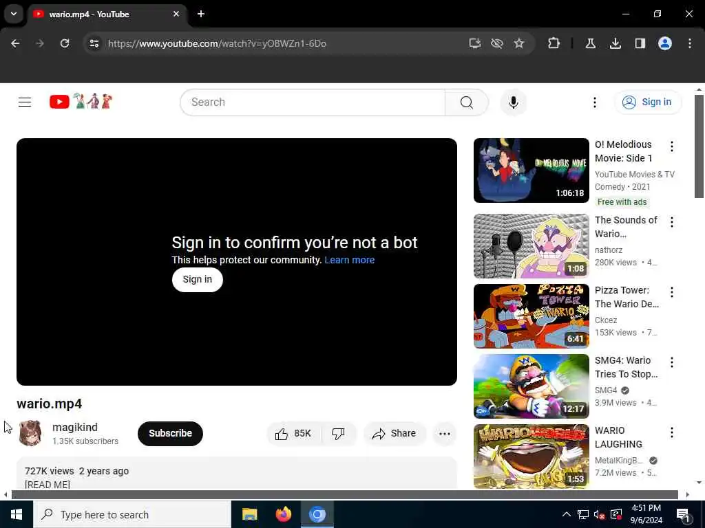Click Sign in inside the video player
705x528 pixels.
pos(198,279)
